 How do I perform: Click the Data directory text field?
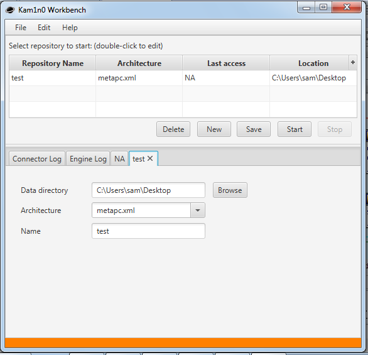coord(148,190)
